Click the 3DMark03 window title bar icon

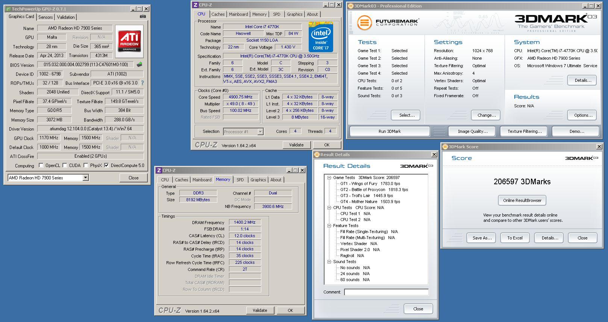(x=350, y=6)
